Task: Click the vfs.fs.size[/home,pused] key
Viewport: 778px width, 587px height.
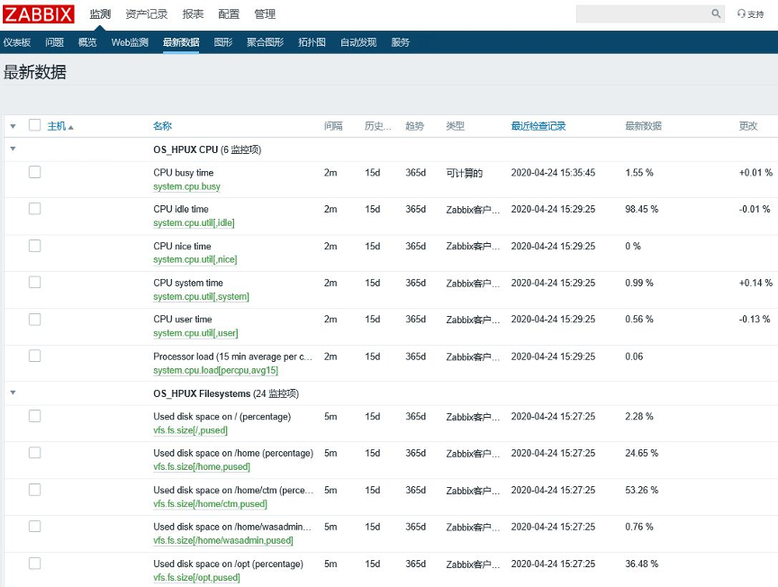Action: coord(202,467)
